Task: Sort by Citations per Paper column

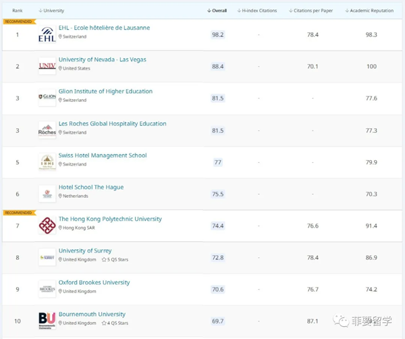Action: [310, 11]
